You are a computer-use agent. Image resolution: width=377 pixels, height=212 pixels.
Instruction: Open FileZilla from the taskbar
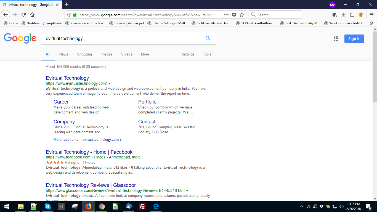142,206
